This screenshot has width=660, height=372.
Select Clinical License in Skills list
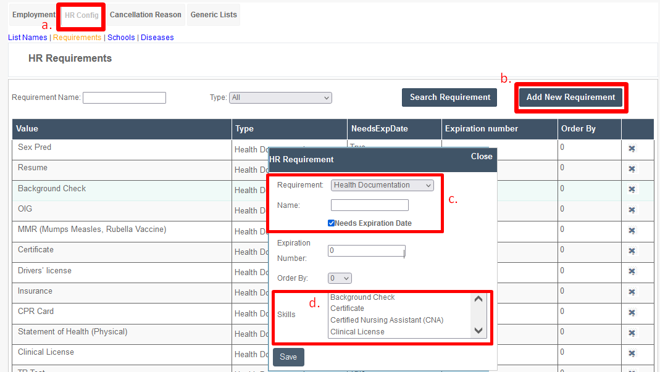(x=357, y=332)
